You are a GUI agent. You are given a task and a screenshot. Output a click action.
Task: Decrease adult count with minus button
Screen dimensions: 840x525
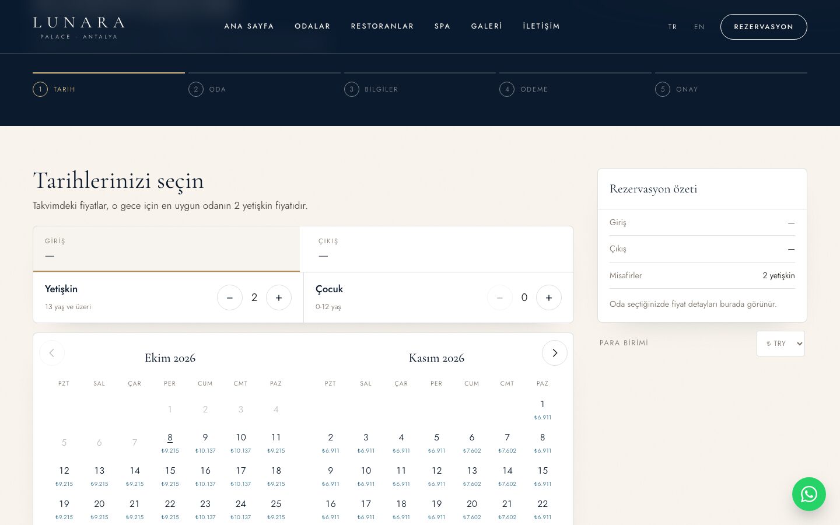pos(230,297)
